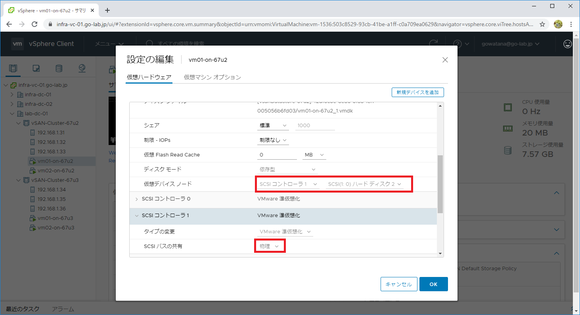Screen dimensions: 580x315
Task: Open 最近のタスク panel tab
Action: (x=23, y=309)
